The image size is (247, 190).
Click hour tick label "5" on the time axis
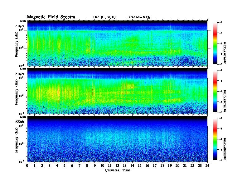[x=65, y=166]
